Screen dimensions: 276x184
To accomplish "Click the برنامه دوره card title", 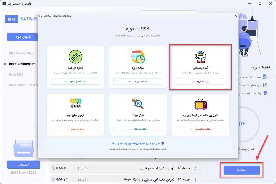I will tap(138, 68).
